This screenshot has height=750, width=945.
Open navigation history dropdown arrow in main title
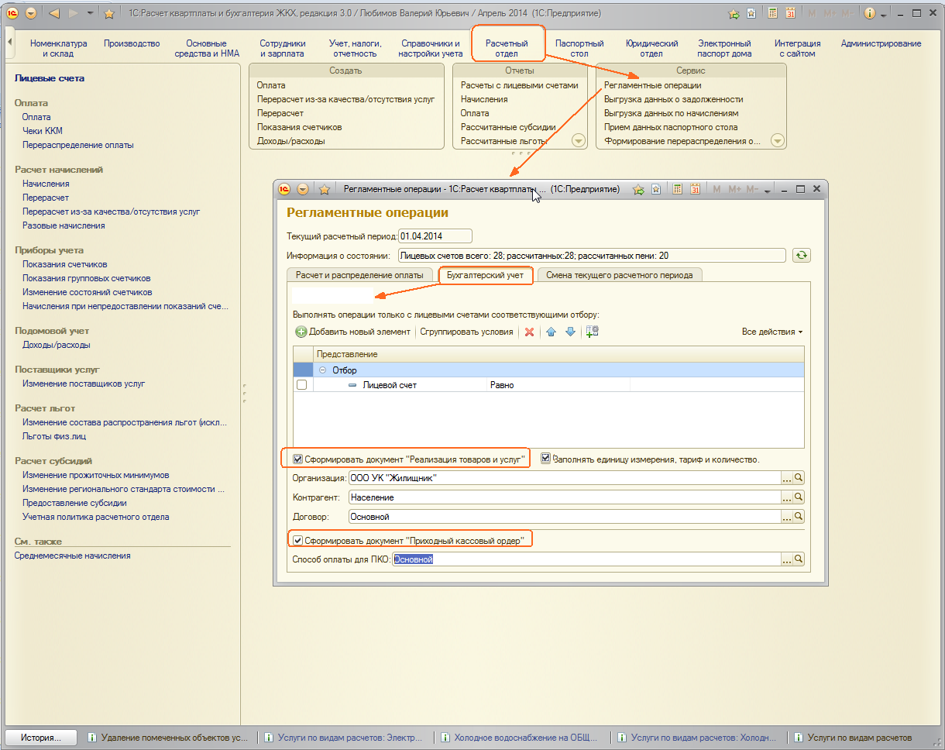[91, 13]
